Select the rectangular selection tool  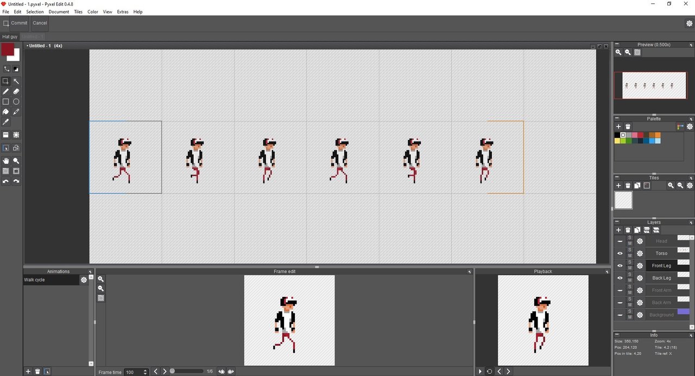[x=5, y=81]
